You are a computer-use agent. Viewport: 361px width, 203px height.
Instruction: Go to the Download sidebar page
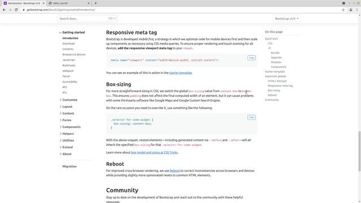tap(68, 43)
